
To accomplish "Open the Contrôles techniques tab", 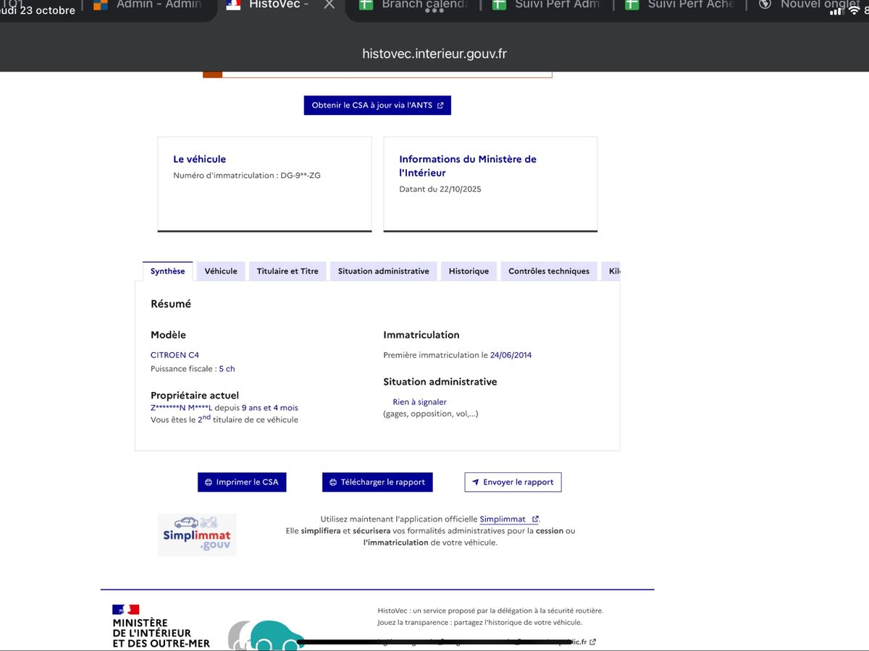I will (549, 271).
